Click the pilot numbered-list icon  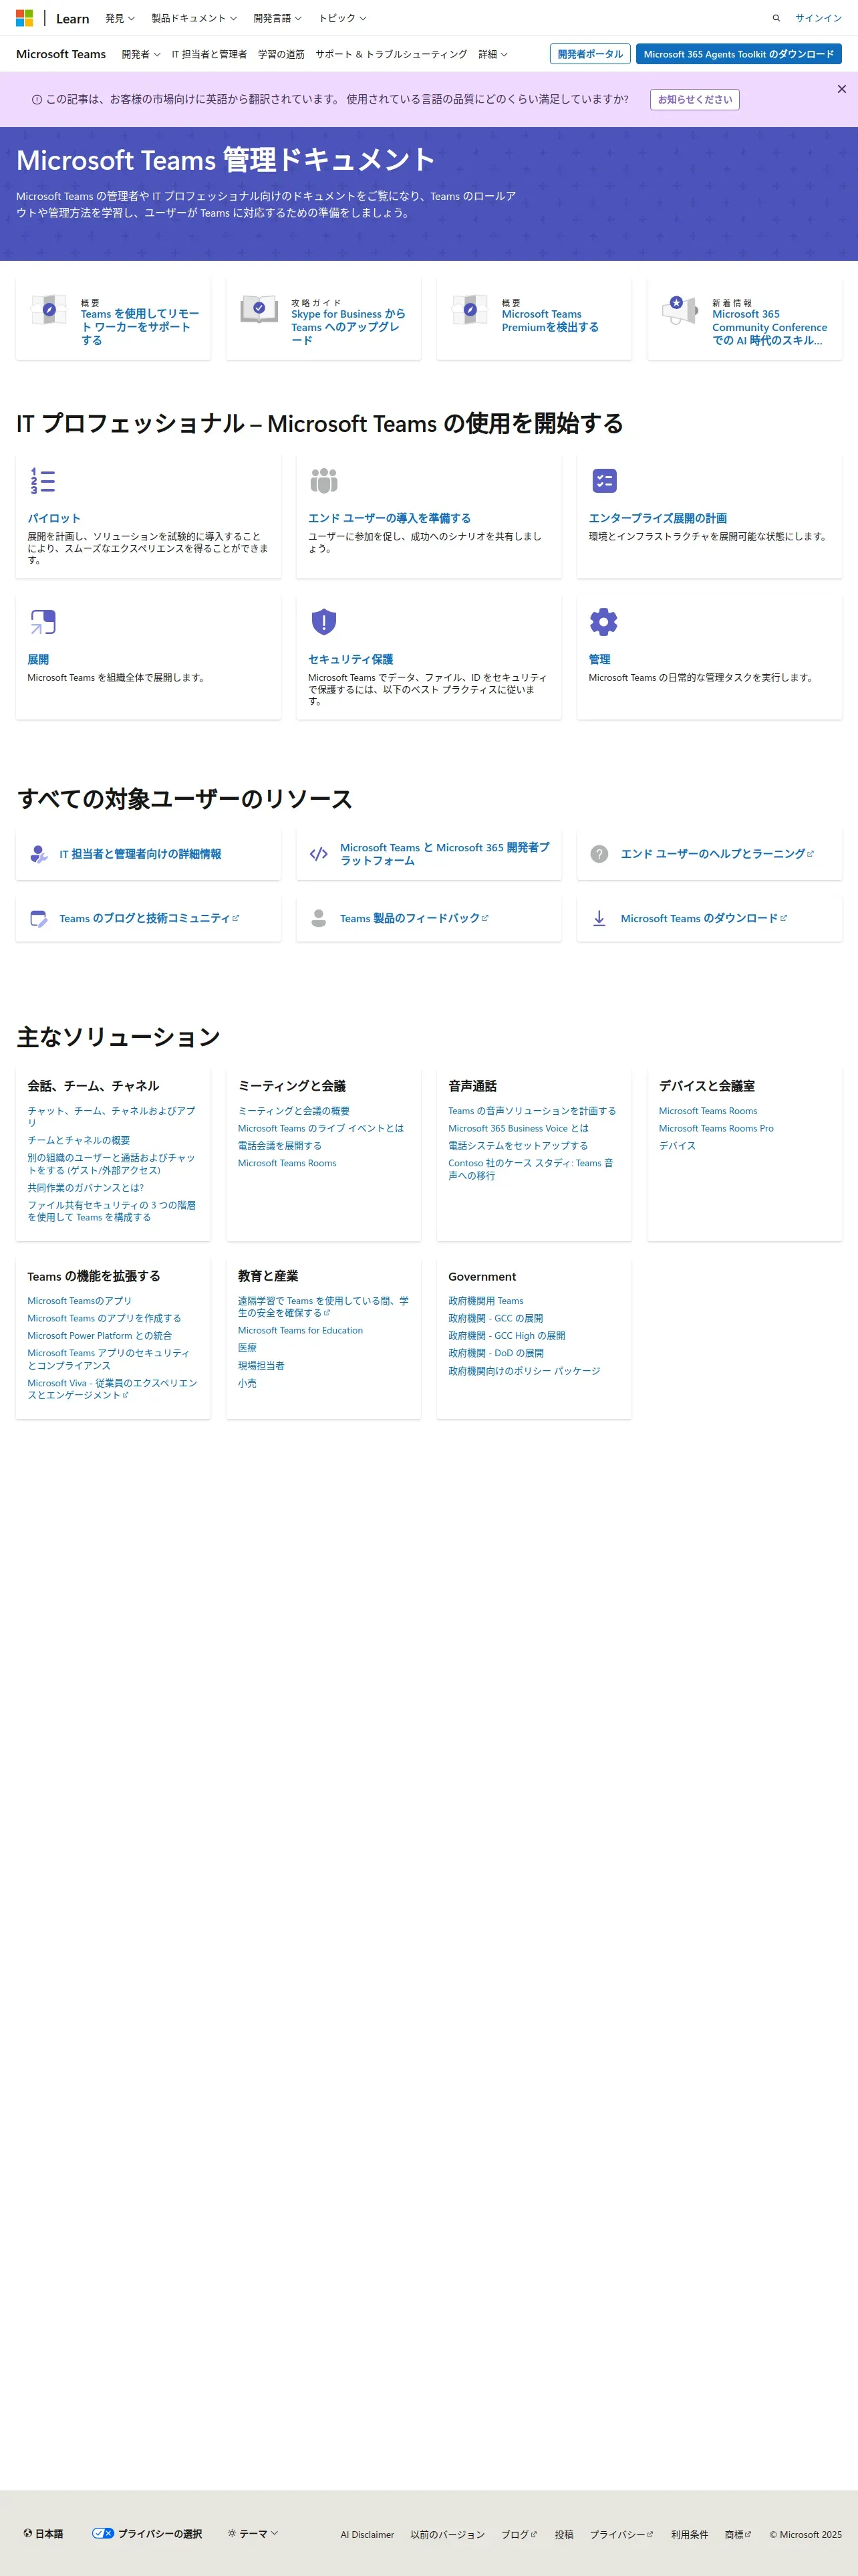[x=42, y=481]
